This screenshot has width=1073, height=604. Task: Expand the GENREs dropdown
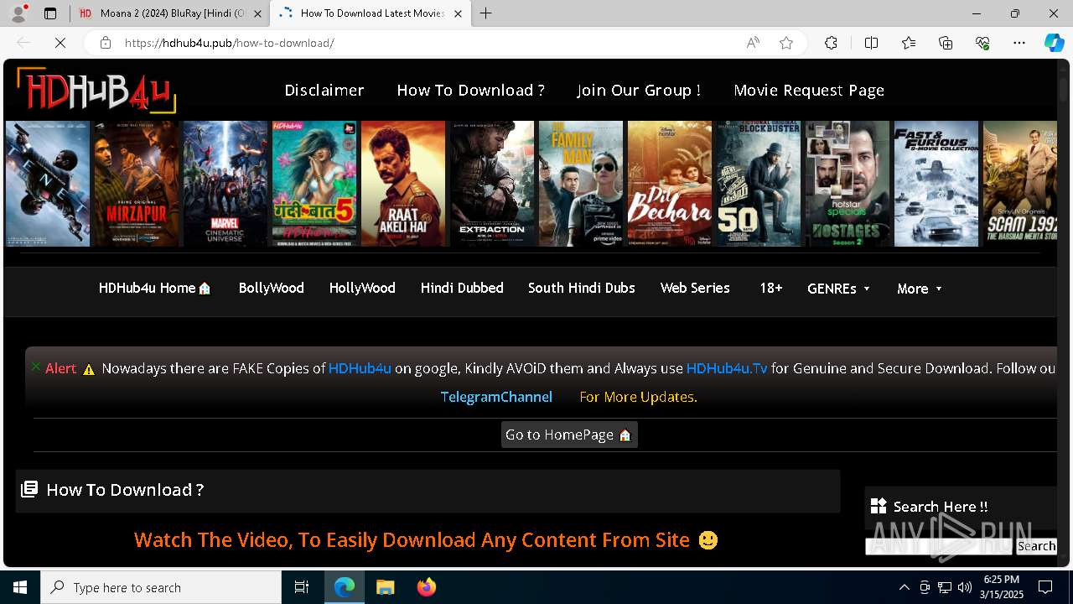tap(838, 289)
